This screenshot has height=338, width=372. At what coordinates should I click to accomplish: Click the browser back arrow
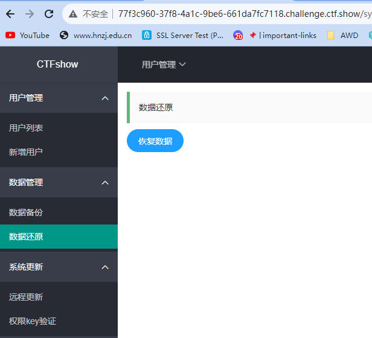(x=10, y=14)
